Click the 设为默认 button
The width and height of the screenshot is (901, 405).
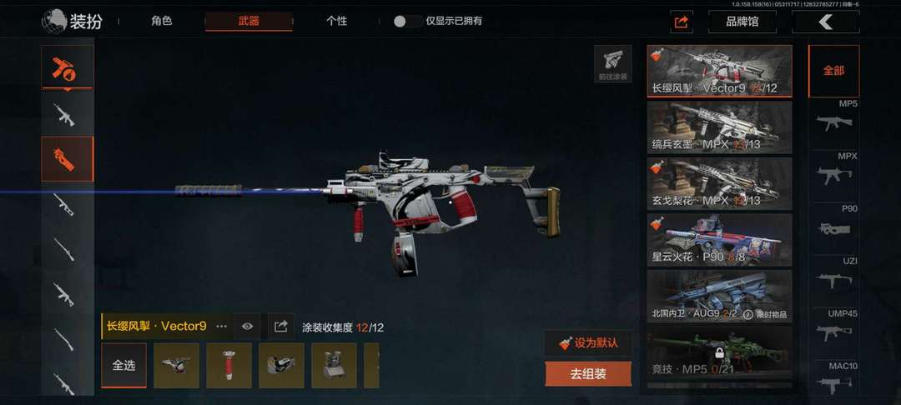(x=588, y=343)
